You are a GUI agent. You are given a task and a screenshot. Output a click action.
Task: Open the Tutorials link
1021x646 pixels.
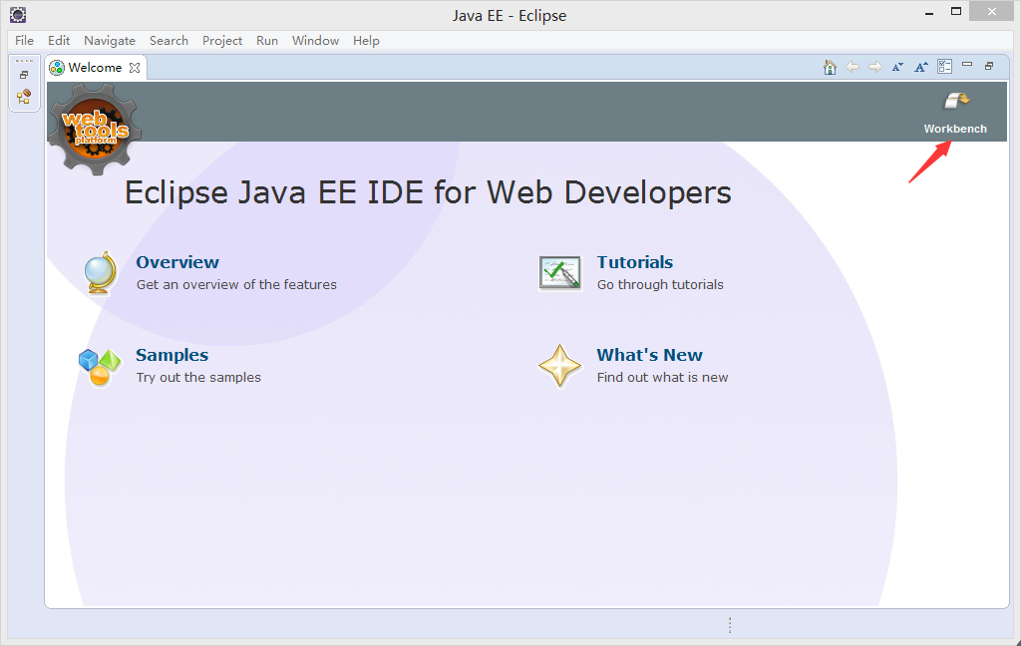click(x=634, y=262)
